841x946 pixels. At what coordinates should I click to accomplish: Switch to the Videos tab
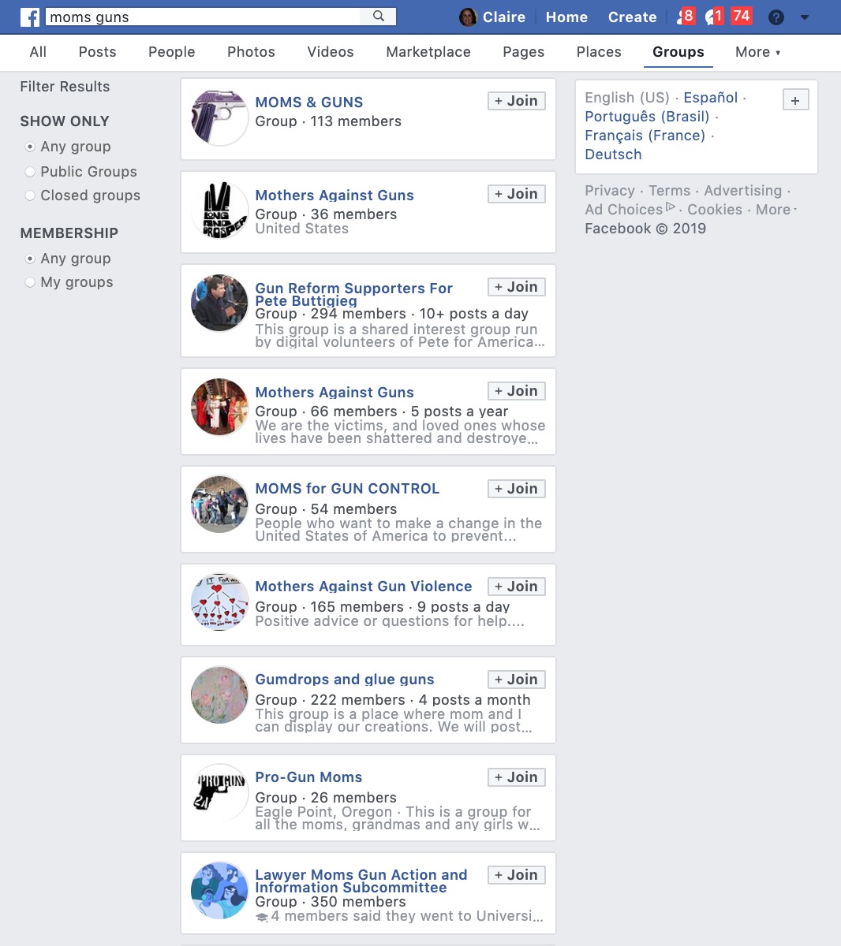click(x=331, y=52)
